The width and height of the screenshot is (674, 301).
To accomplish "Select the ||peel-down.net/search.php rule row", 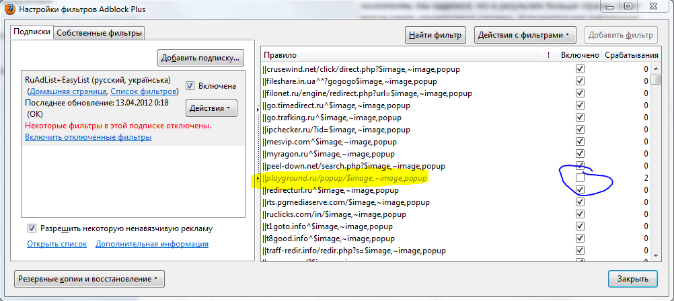I will [x=455, y=166].
